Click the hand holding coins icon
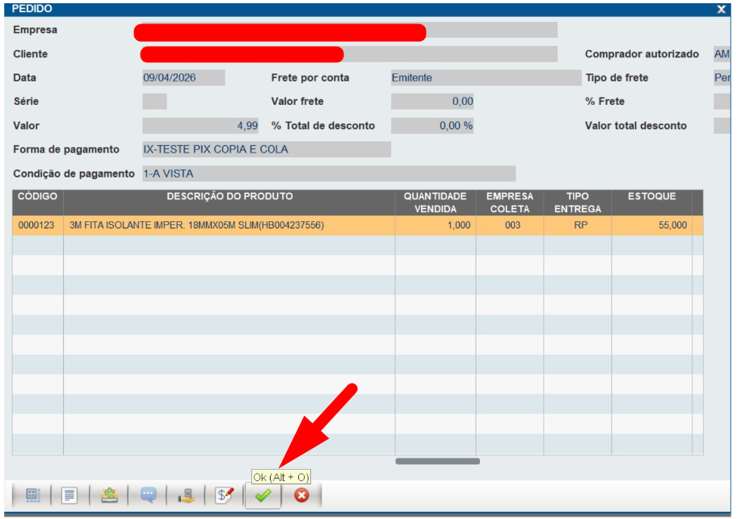Image resolution: width=737 pixels, height=519 pixels. click(187, 496)
